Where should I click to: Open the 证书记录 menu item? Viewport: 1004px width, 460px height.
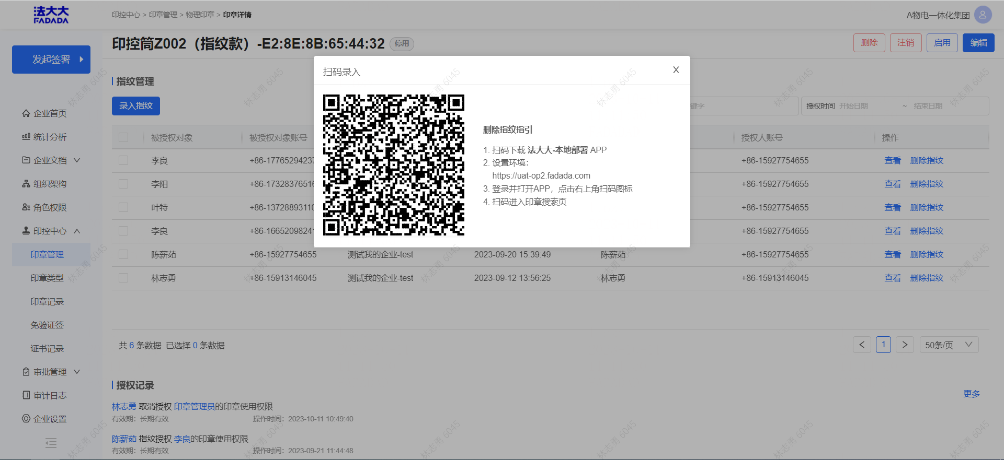click(x=47, y=348)
